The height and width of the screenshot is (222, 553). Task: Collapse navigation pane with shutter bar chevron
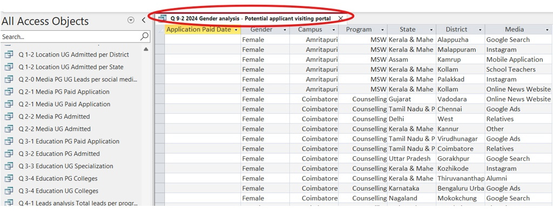[x=144, y=20]
